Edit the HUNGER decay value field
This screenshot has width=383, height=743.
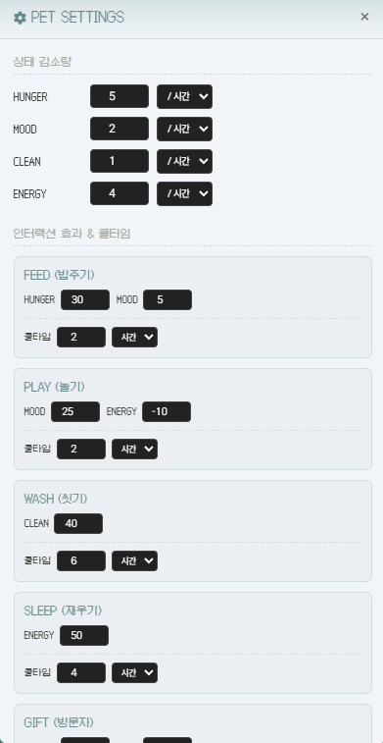(120, 96)
